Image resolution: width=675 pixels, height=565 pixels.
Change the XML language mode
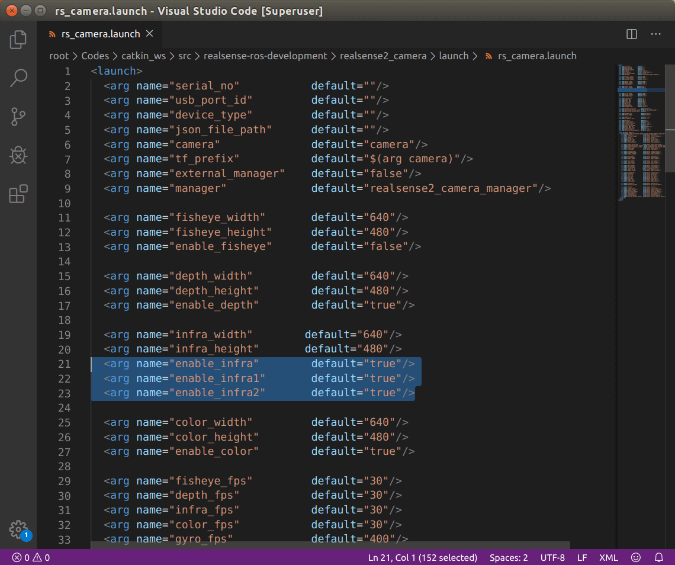[x=608, y=558]
